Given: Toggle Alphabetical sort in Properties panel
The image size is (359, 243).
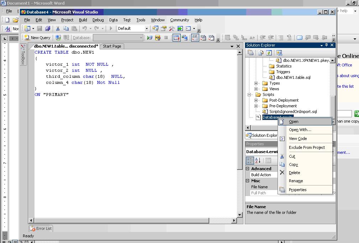Looking at the screenshot, I should coord(258,161).
